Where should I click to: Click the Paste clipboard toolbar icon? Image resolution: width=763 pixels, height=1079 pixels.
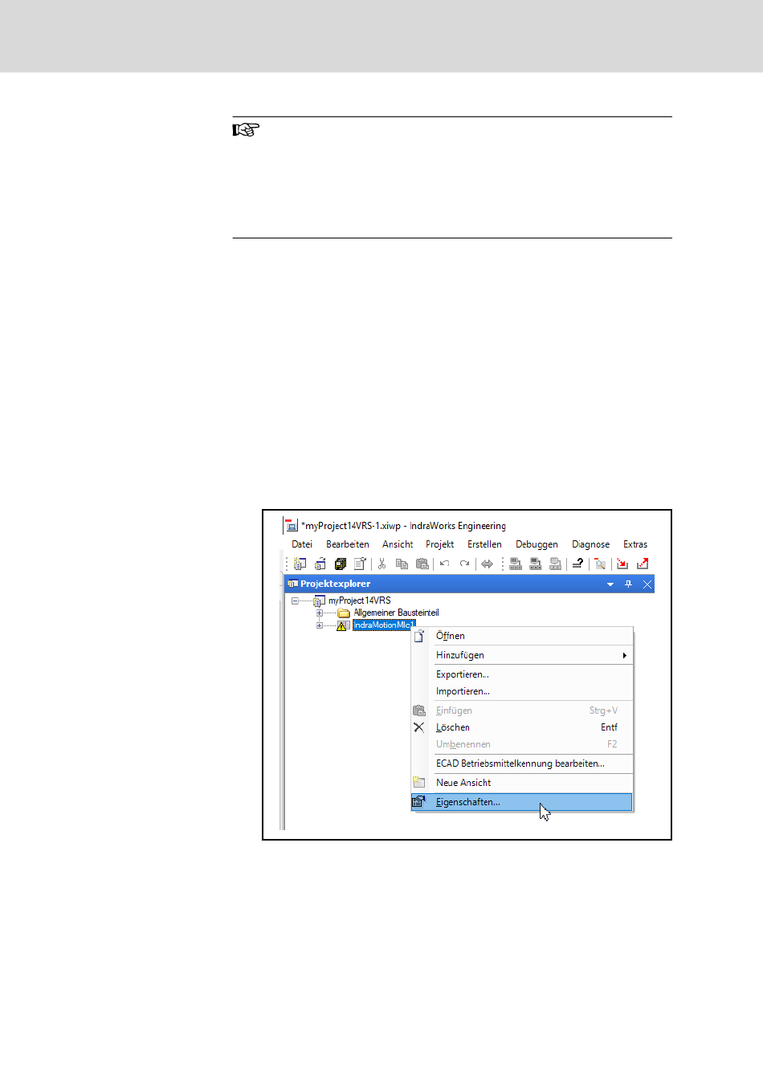click(x=422, y=564)
